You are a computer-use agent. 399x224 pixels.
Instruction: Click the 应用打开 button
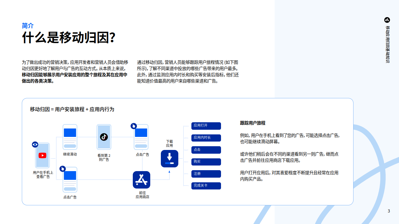coord(206,126)
